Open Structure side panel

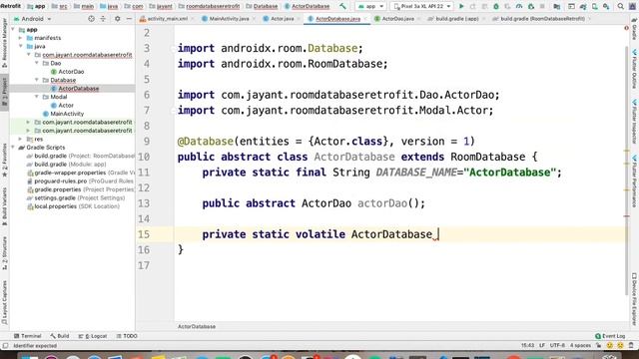[4, 253]
